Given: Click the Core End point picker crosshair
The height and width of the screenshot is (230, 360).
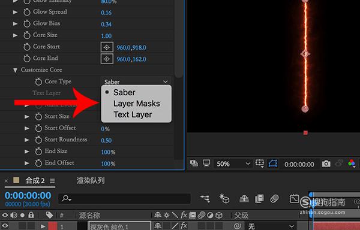Looking at the screenshot, I should click(107, 59).
